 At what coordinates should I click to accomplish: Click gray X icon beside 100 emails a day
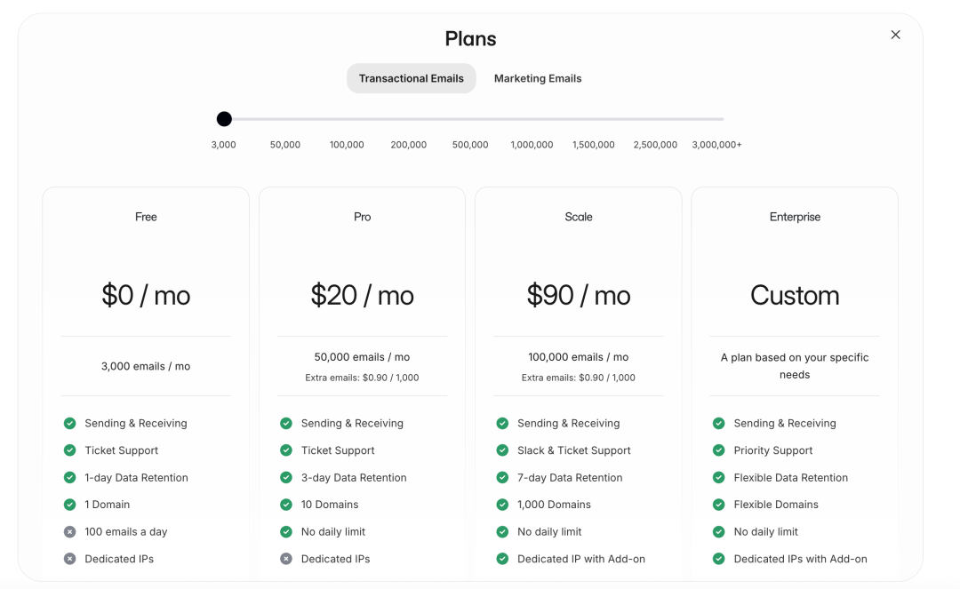(69, 531)
